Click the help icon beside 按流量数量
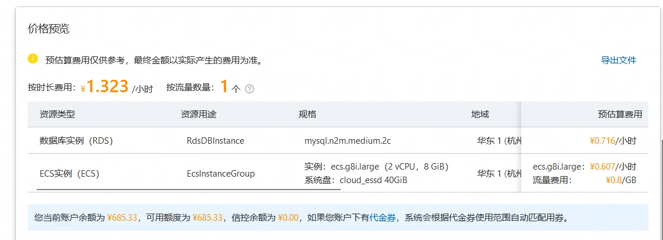 click(x=250, y=89)
